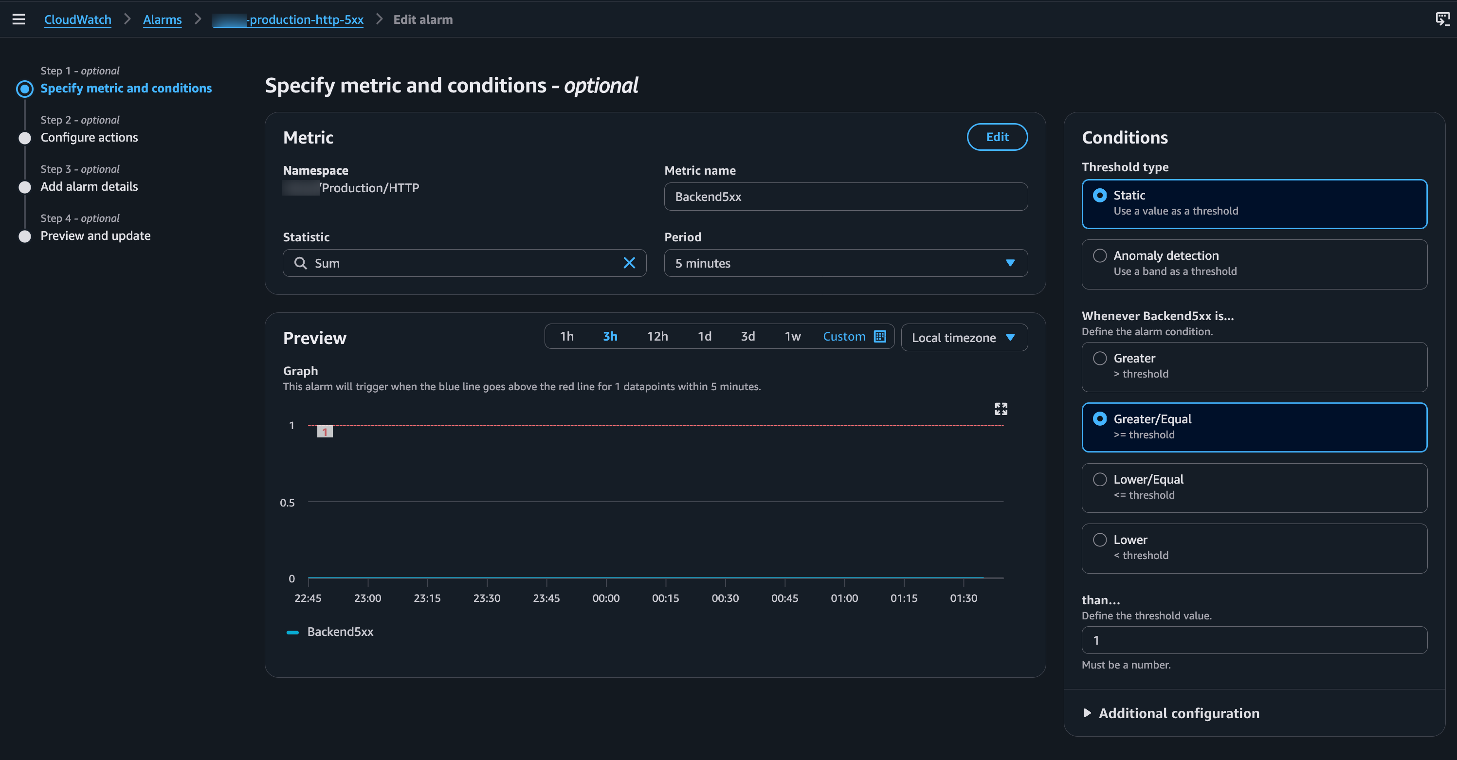Switch preview range to 3h
Image resolution: width=1457 pixels, height=760 pixels.
610,337
